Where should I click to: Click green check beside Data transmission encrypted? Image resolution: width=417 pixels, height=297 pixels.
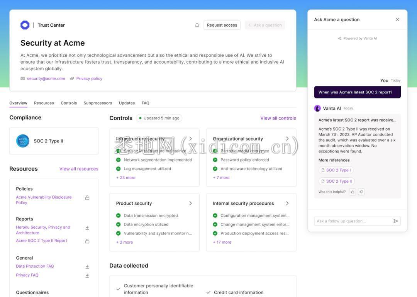[x=119, y=216]
